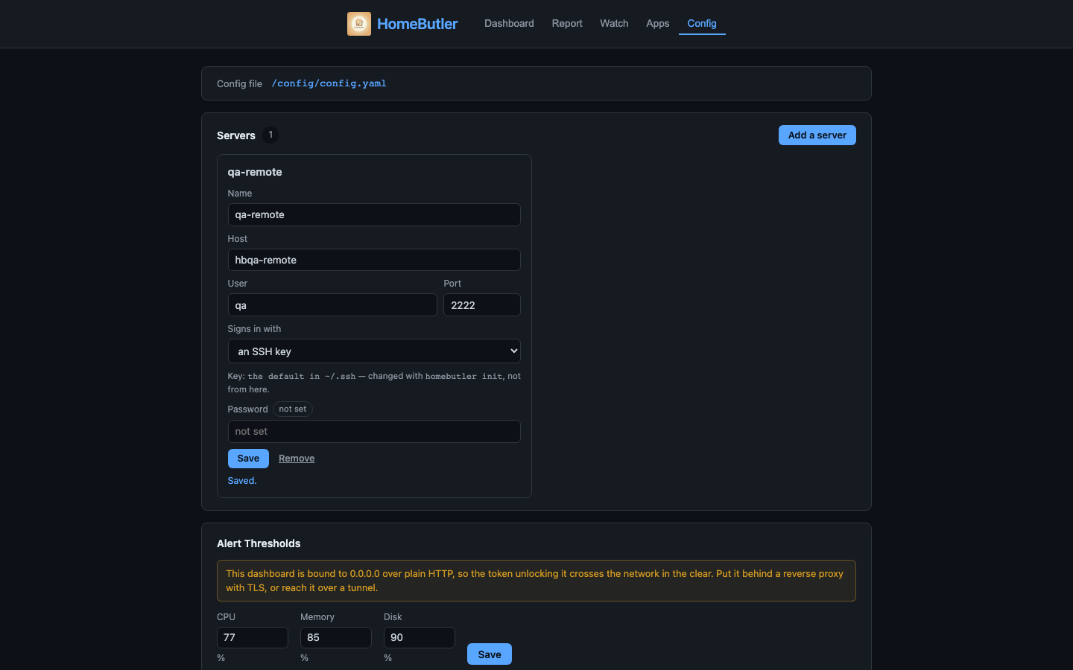Open the Apps tab
1073x670 pixels.
[658, 23]
